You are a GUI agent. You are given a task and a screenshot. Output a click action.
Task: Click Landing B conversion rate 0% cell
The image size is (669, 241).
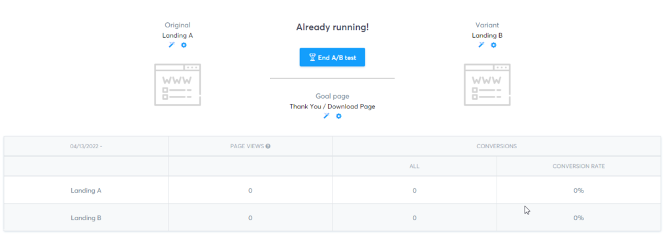(579, 217)
